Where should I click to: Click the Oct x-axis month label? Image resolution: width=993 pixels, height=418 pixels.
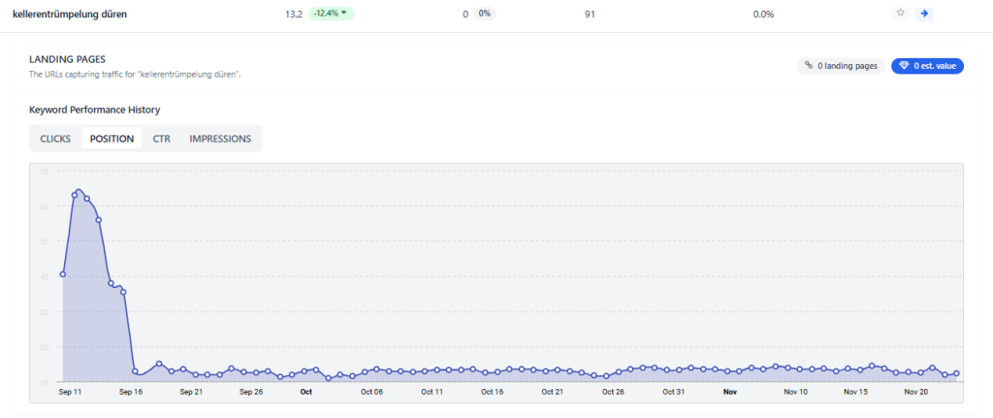tap(305, 392)
